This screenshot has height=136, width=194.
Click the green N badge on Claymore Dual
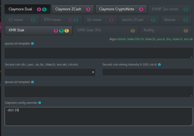(44, 9)
